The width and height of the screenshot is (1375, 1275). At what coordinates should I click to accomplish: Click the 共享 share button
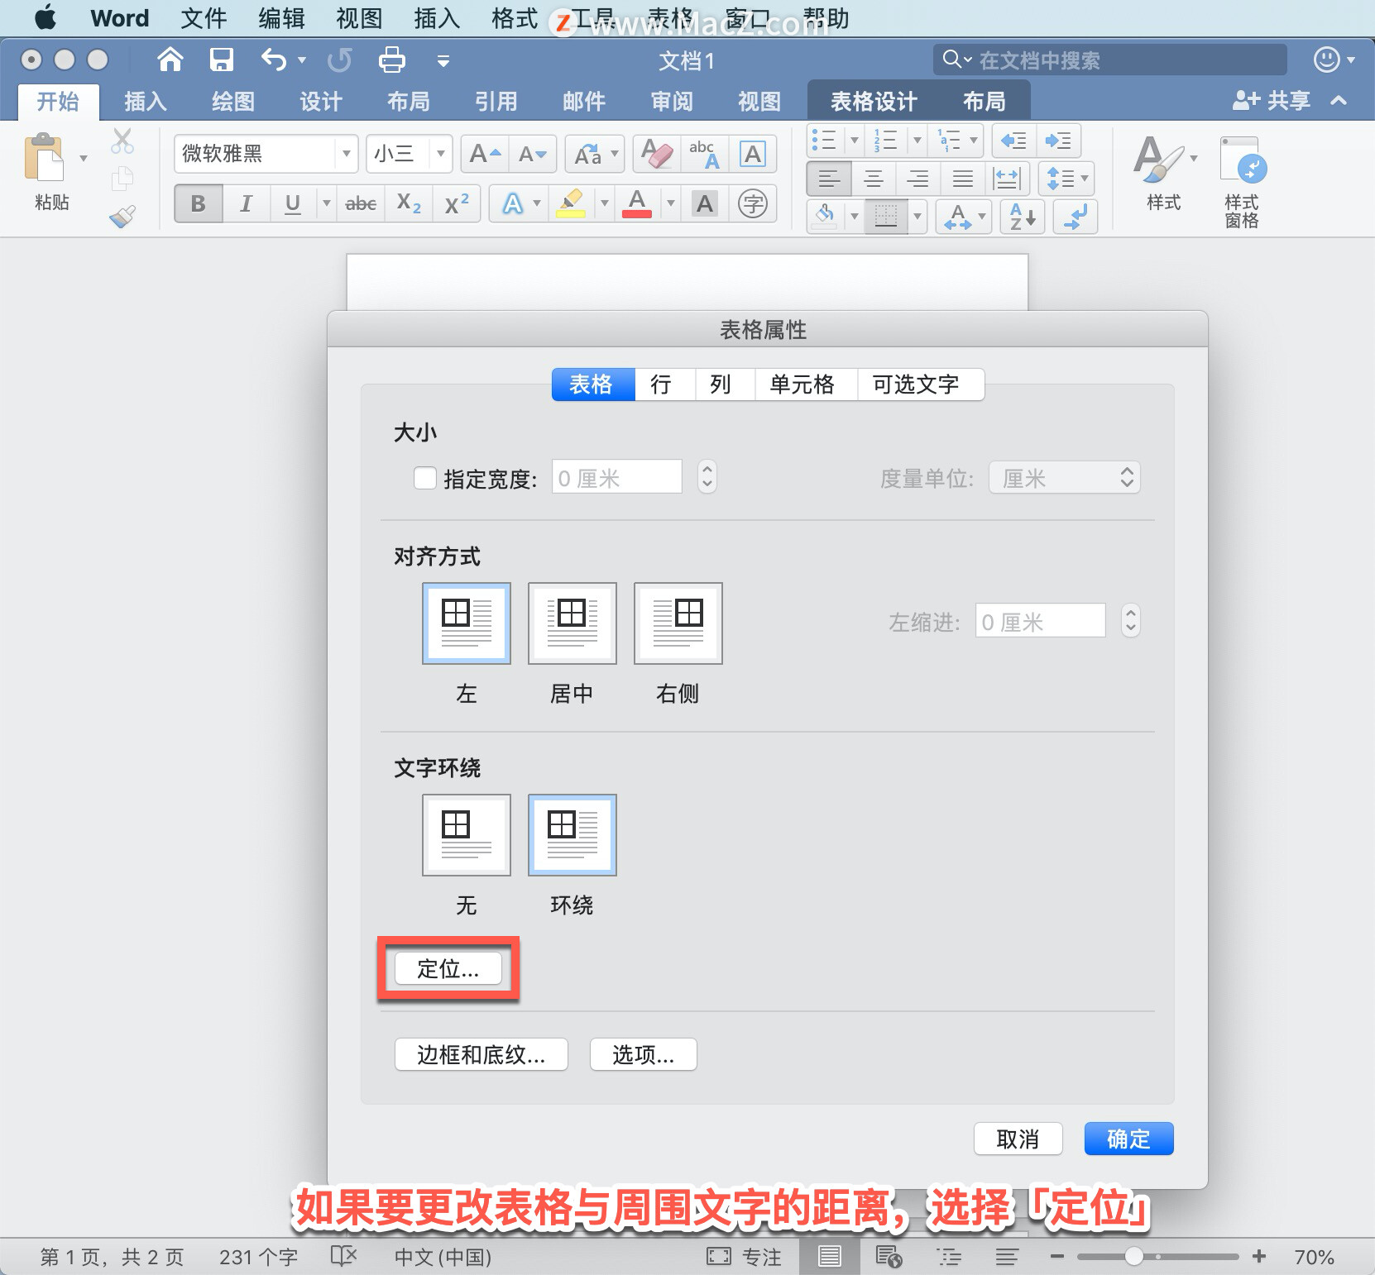pos(1272,101)
